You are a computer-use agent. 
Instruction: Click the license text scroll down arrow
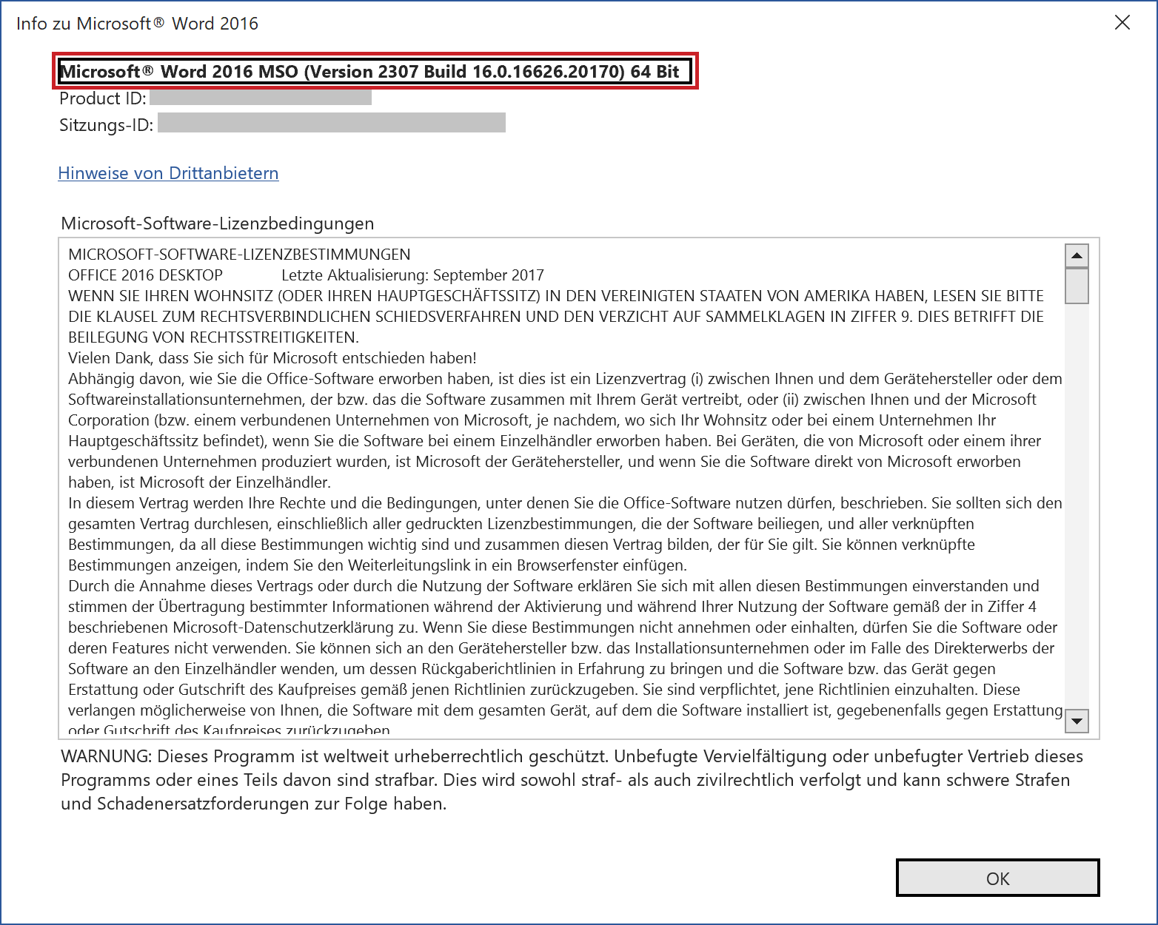(x=1077, y=721)
